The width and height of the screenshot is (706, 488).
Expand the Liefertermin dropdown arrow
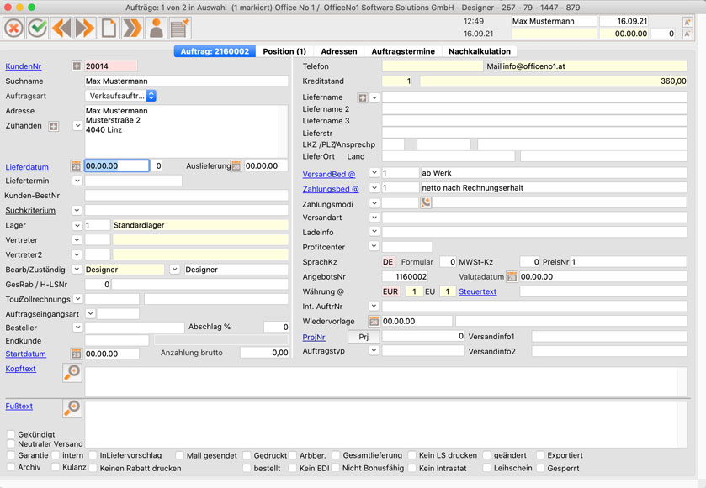pyautogui.click(x=77, y=181)
